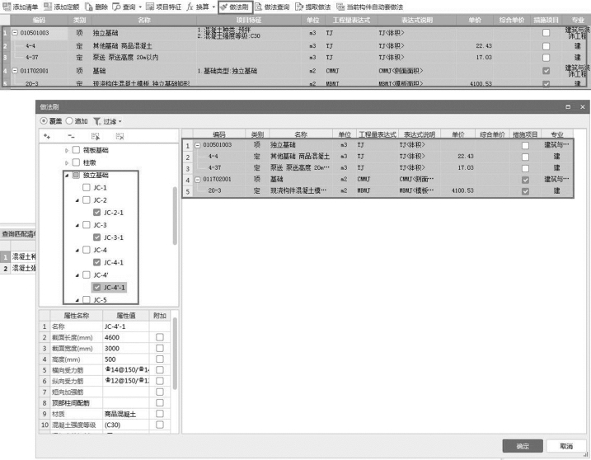The width and height of the screenshot is (591, 460).
Task: Uncheck the JC-4'-1 checkbox
Action: tap(97, 288)
